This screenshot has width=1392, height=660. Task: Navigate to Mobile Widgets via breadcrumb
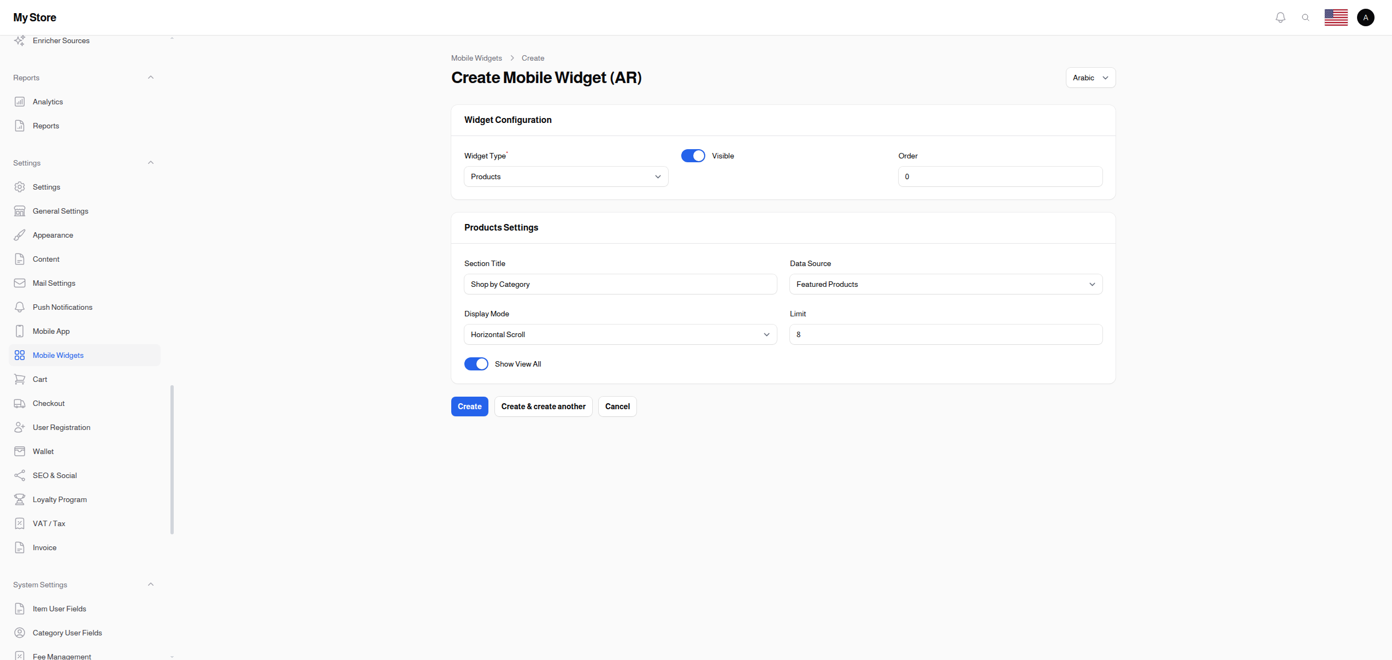coord(476,58)
